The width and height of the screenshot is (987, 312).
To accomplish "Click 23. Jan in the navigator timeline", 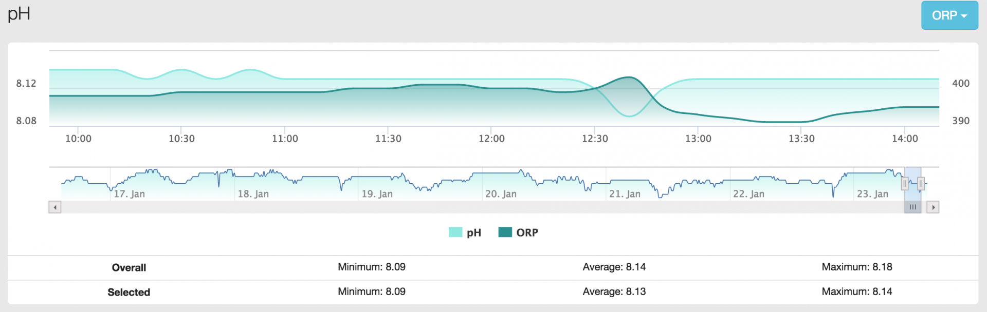I will [872, 194].
